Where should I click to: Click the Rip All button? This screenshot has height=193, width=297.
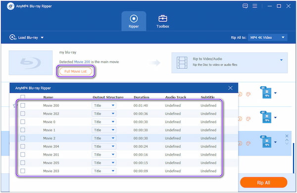pyautogui.click(x=263, y=183)
